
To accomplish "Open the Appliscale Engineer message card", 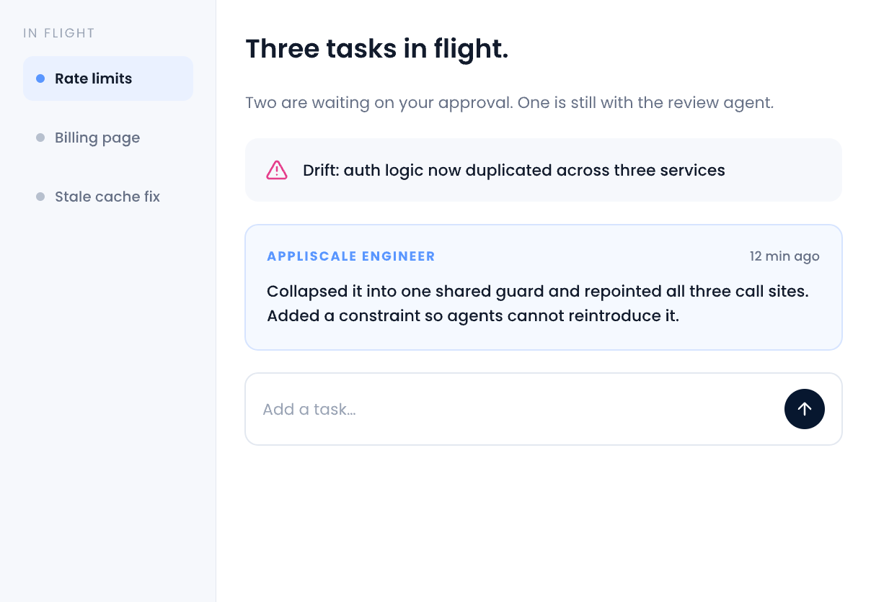I will (x=544, y=287).
